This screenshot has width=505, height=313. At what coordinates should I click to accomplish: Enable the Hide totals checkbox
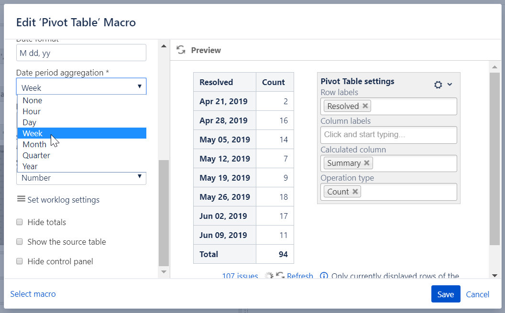click(20, 222)
